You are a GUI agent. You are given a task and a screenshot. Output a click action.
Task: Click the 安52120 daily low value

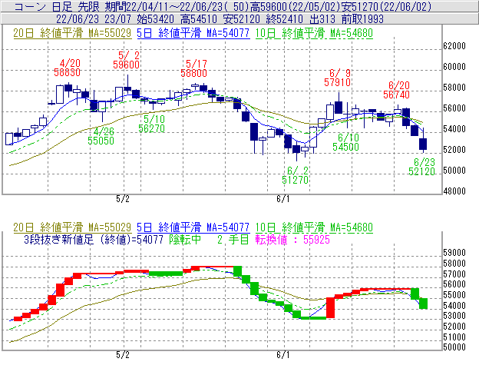(242, 19)
